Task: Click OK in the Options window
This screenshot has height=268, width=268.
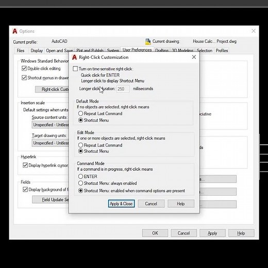Action: 155,233
